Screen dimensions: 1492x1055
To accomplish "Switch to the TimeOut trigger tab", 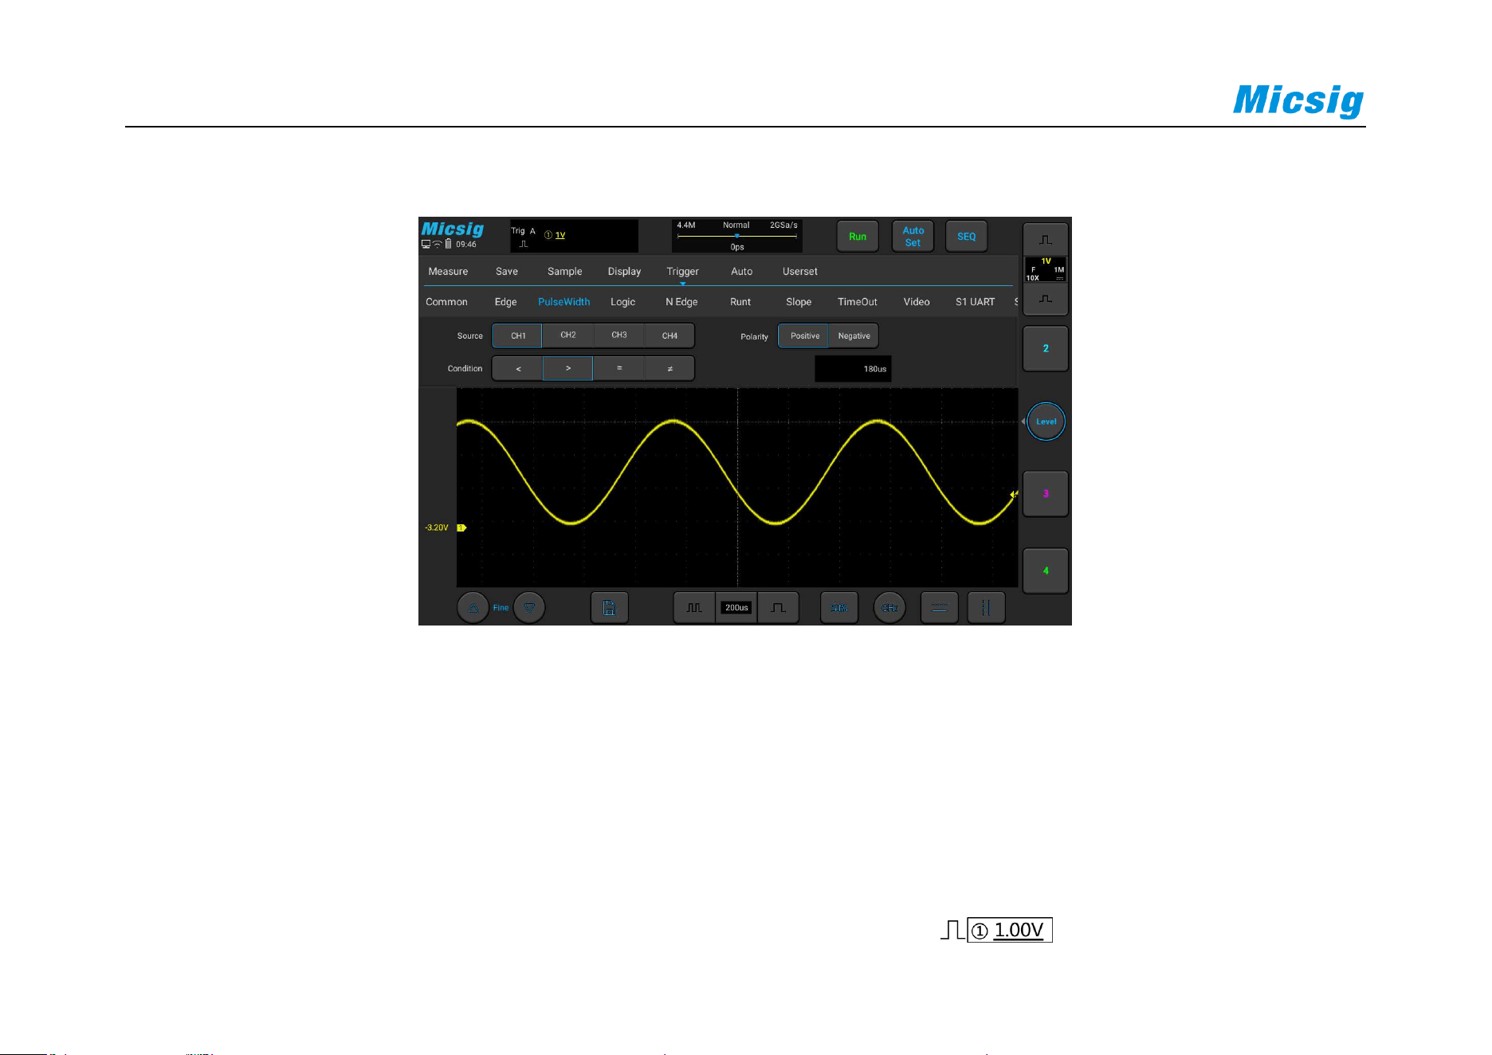I will click(858, 302).
